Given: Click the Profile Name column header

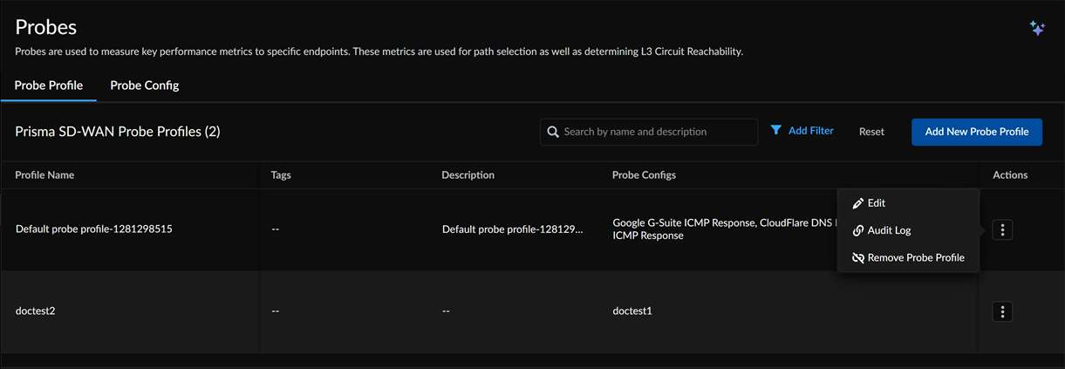Looking at the screenshot, I should click(x=44, y=175).
